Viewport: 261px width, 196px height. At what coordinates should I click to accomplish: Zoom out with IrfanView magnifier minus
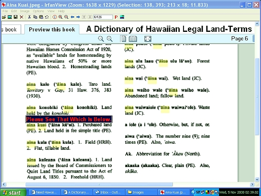[x=66, y=17]
